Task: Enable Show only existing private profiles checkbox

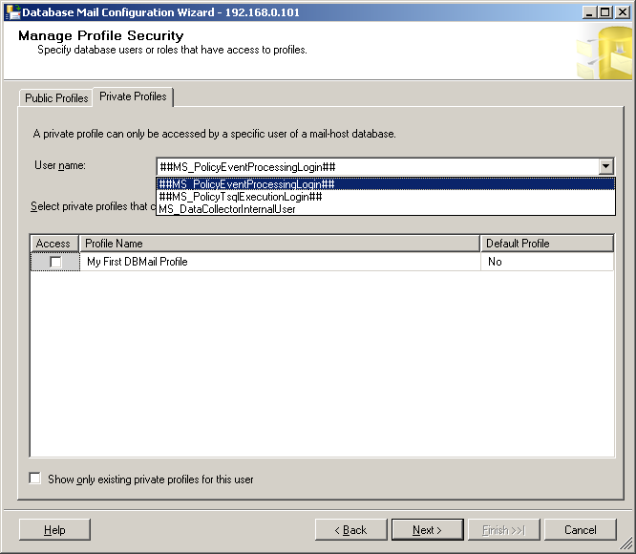Action: pyautogui.click(x=35, y=479)
